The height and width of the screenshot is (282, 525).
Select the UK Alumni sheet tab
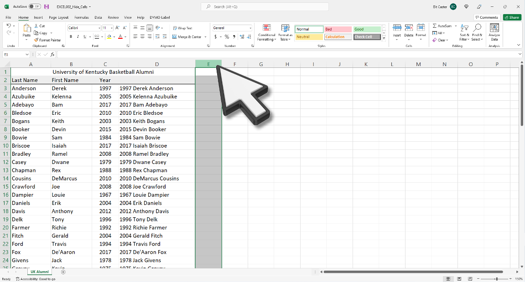pos(40,272)
